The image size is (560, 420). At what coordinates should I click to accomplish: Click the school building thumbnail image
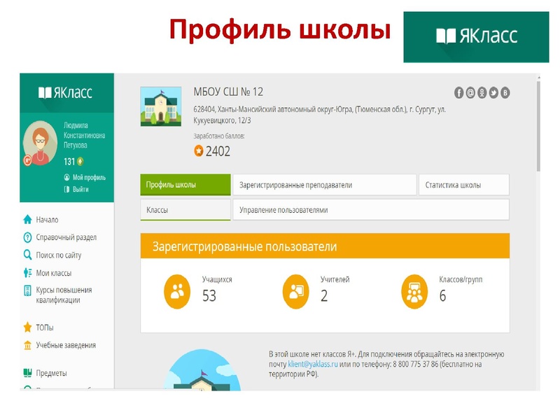[161, 107]
